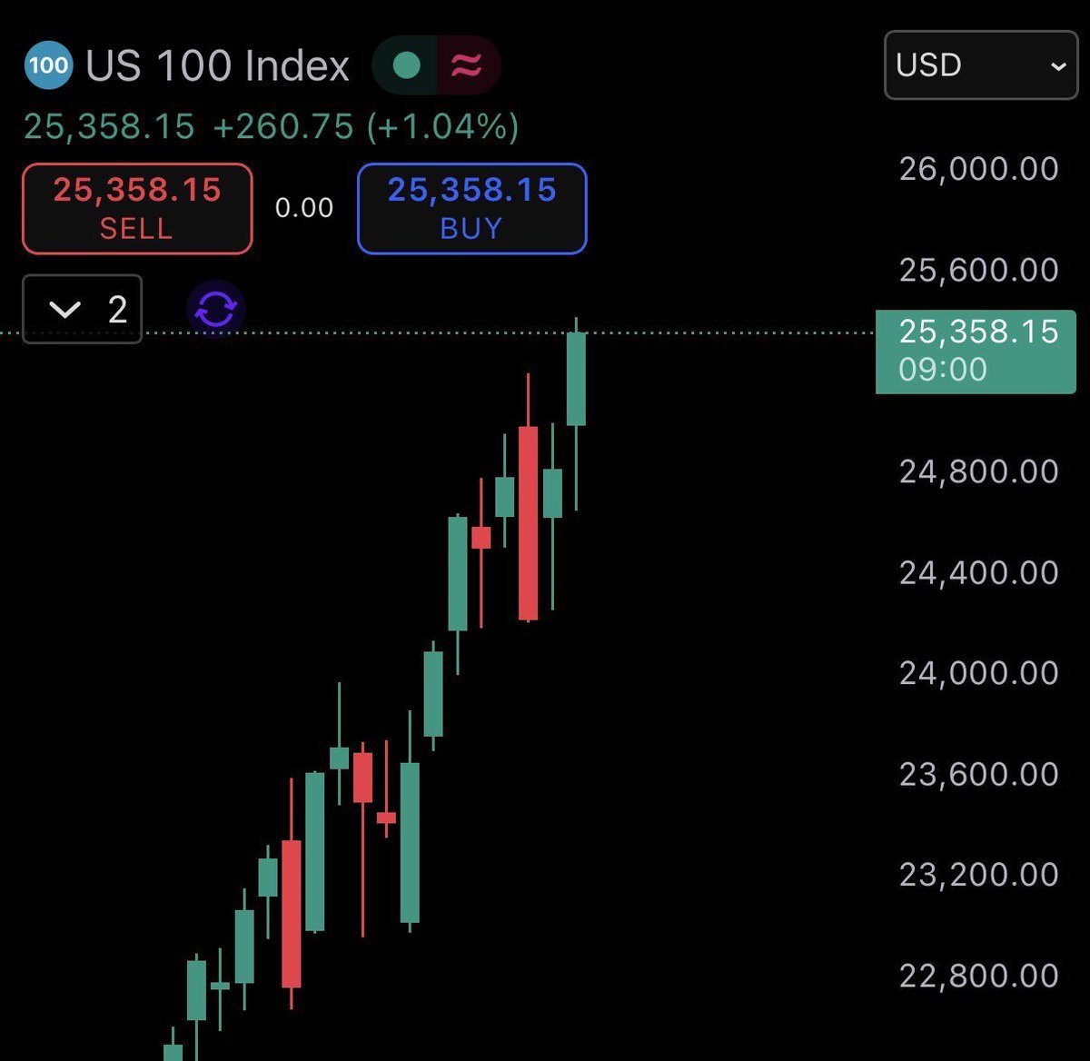The width and height of the screenshot is (1090, 1061).
Task: Select the tall red candle below 24,800
Action: click(528, 522)
